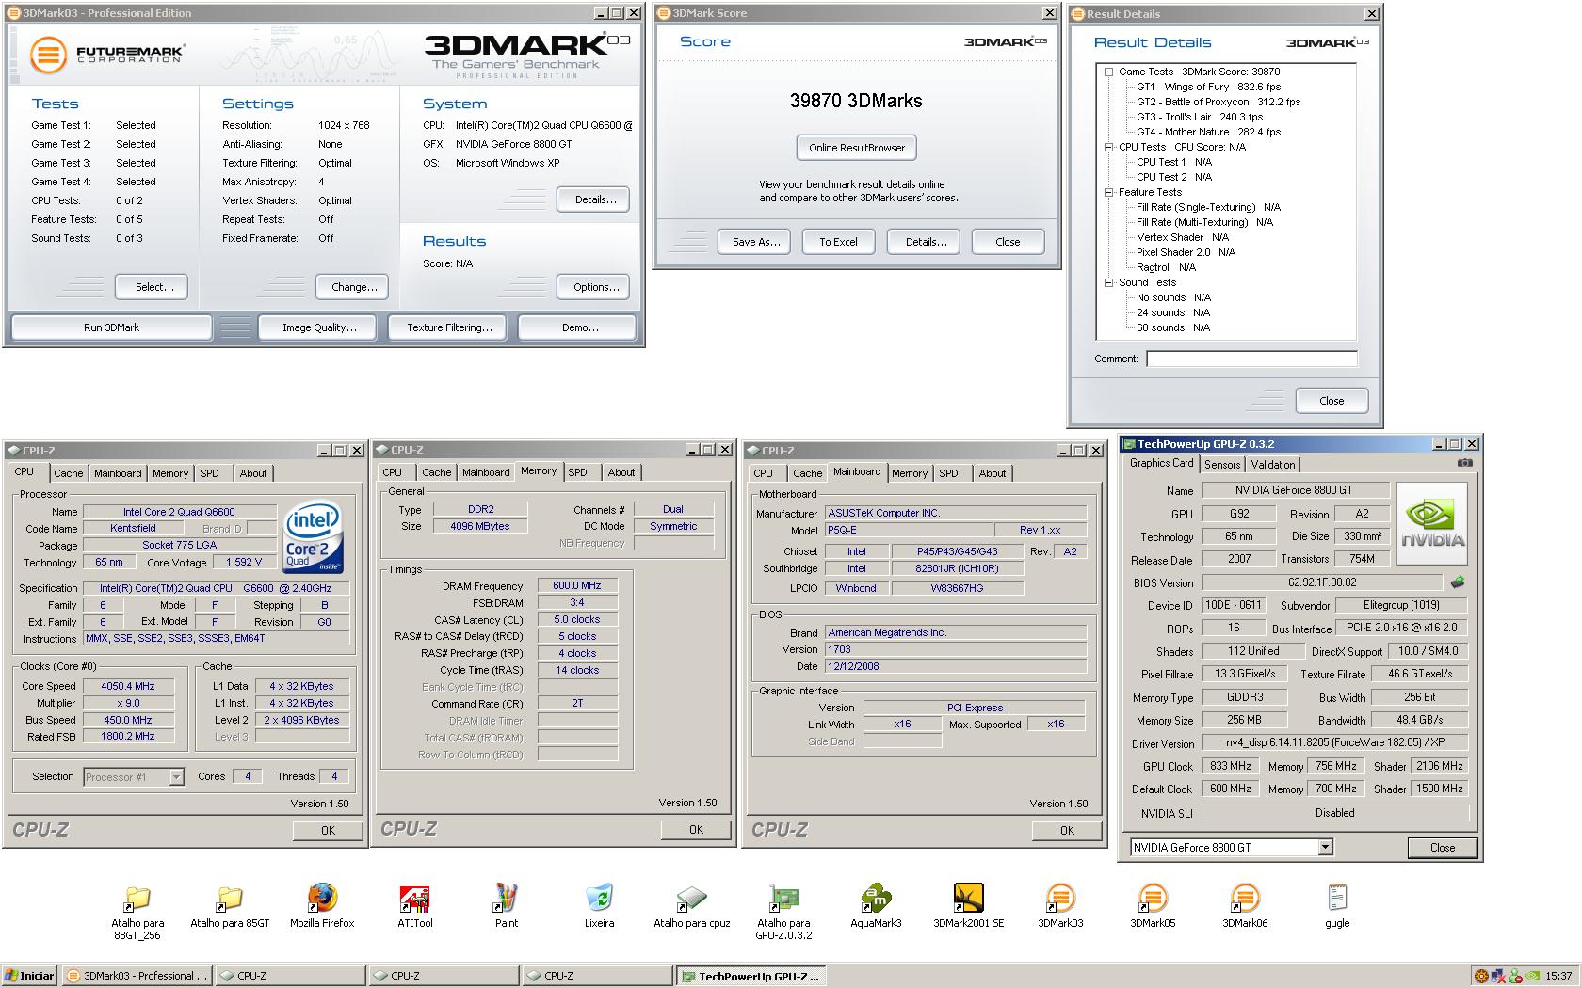Open Texture Filtering options
This screenshot has width=1582, height=988.
click(x=449, y=327)
